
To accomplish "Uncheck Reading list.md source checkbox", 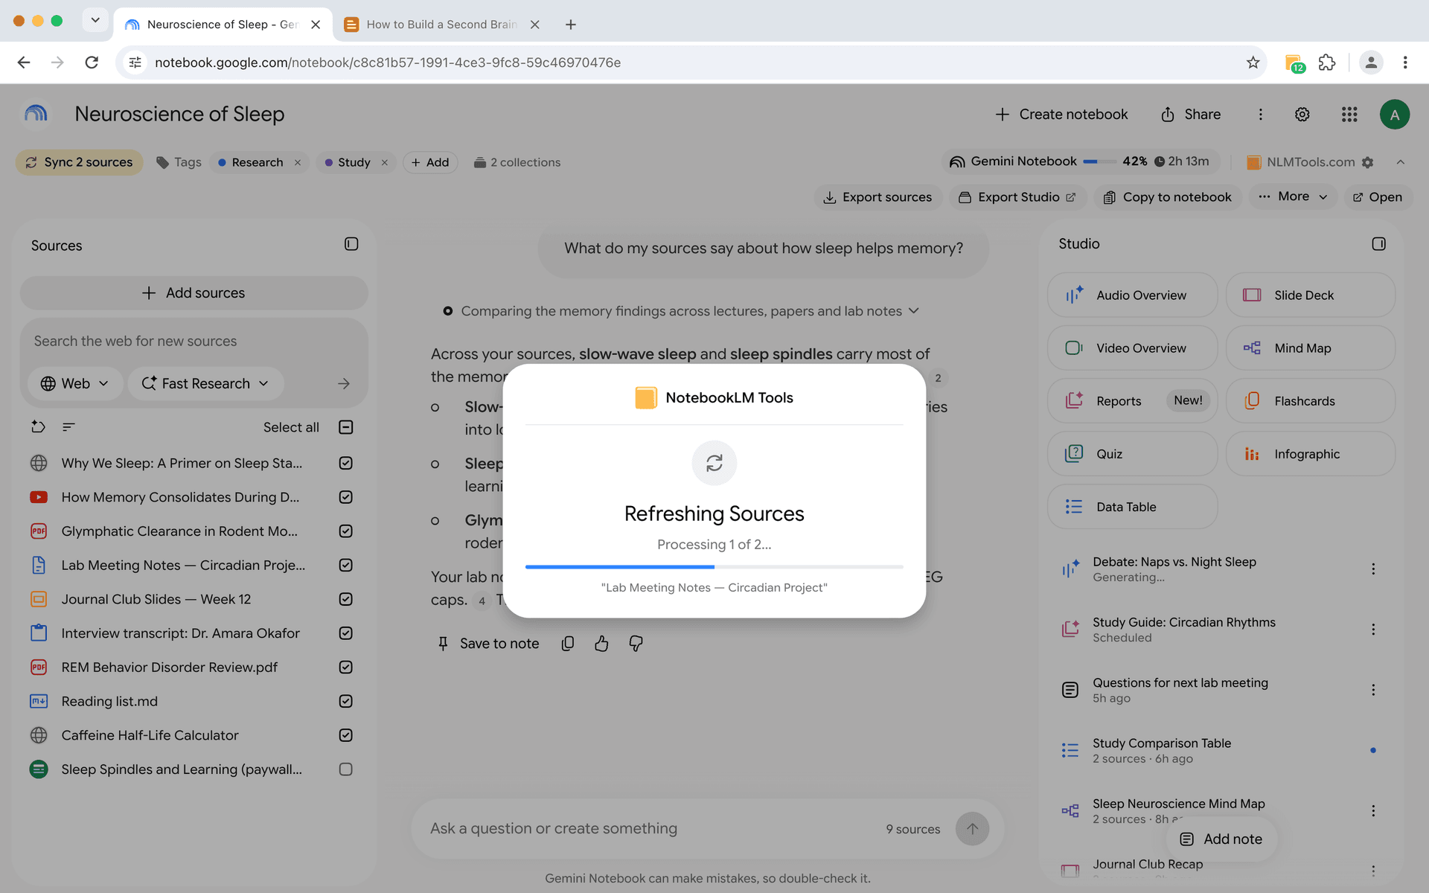I will click(345, 701).
